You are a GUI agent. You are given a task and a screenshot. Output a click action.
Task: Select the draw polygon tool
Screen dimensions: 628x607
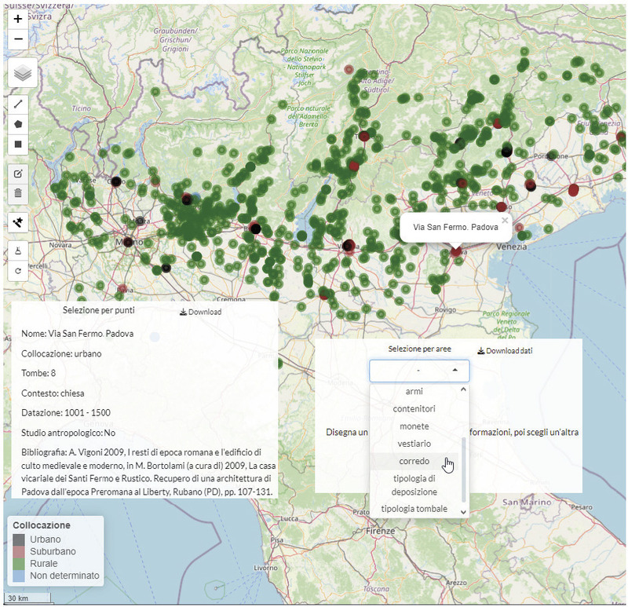18,124
